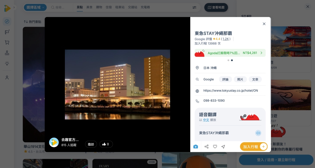Click 登入 / 註冊，建立新行程 button
315x168 pixels.
[276, 160]
